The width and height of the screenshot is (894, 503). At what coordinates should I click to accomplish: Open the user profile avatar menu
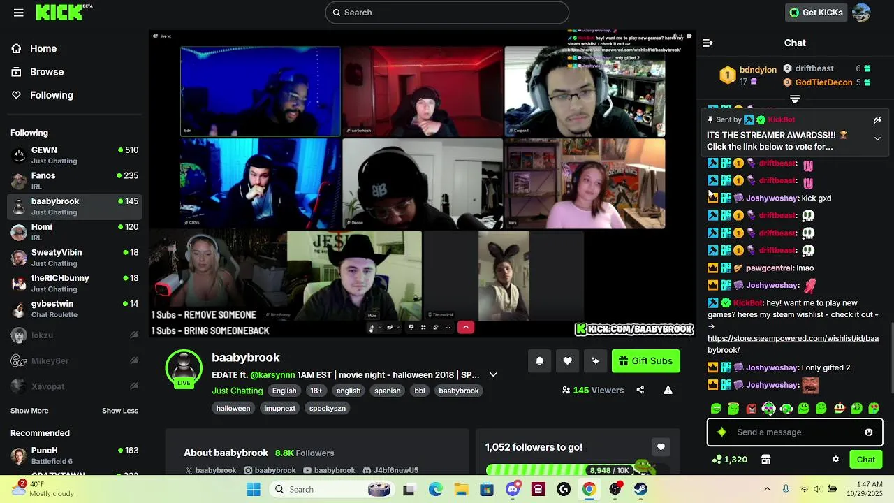pyautogui.click(x=861, y=13)
